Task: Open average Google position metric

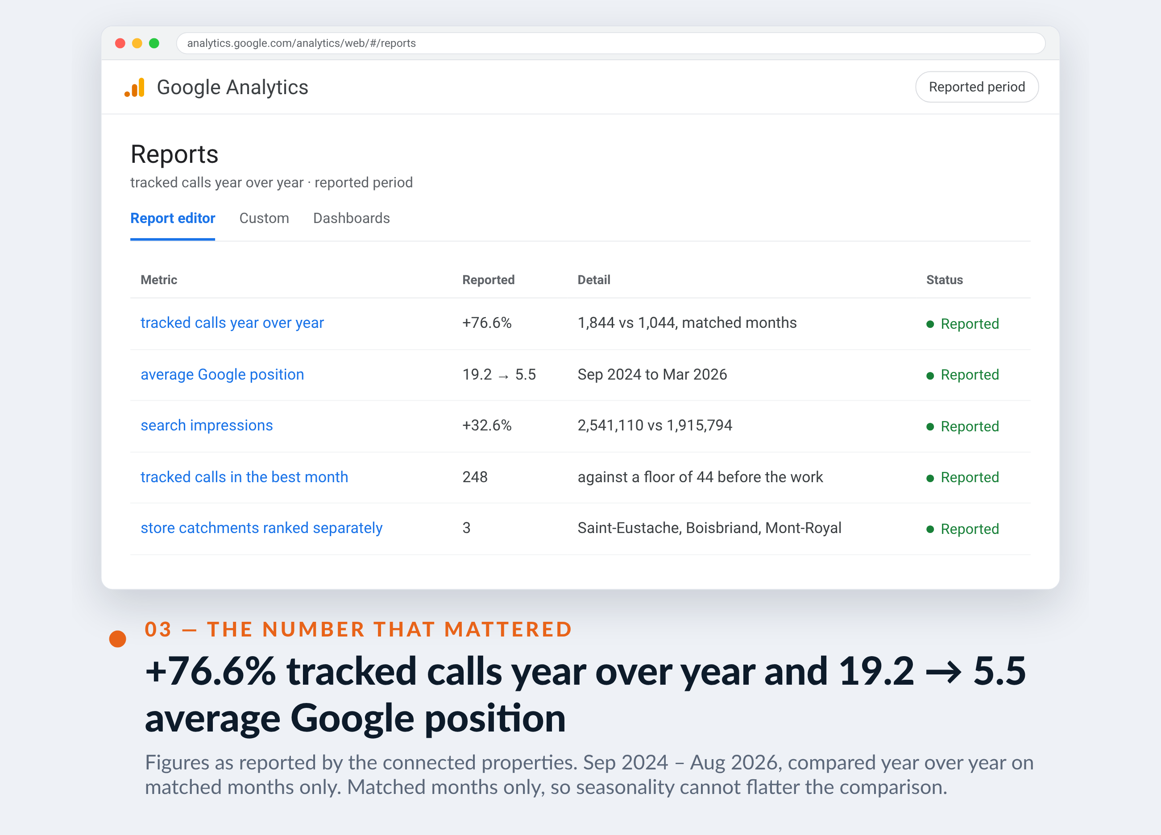Action: click(222, 375)
